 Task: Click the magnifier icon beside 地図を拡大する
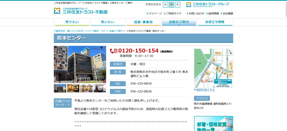point(195,90)
